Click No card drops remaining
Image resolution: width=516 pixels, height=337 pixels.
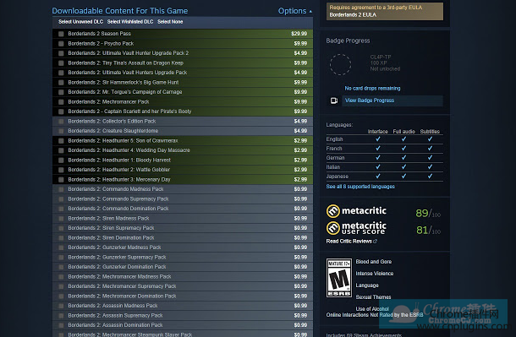pos(372,89)
